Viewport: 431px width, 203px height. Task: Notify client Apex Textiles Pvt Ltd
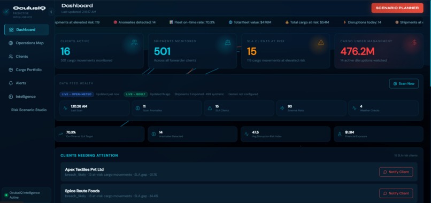tap(396, 172)
